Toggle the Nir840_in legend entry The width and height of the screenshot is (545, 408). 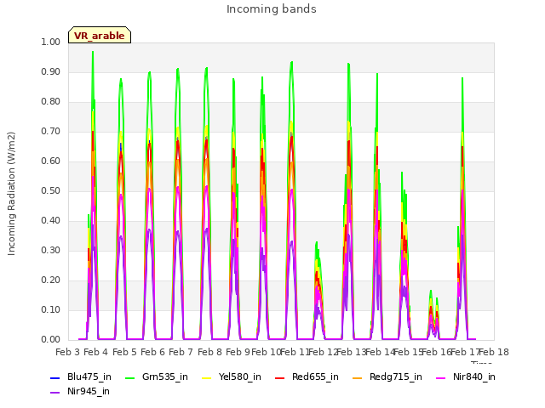[x=466, y=377]
